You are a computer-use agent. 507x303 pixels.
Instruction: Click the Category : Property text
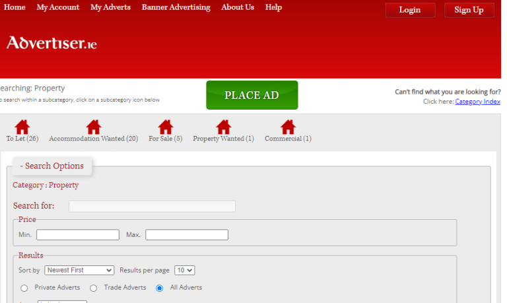46,185
